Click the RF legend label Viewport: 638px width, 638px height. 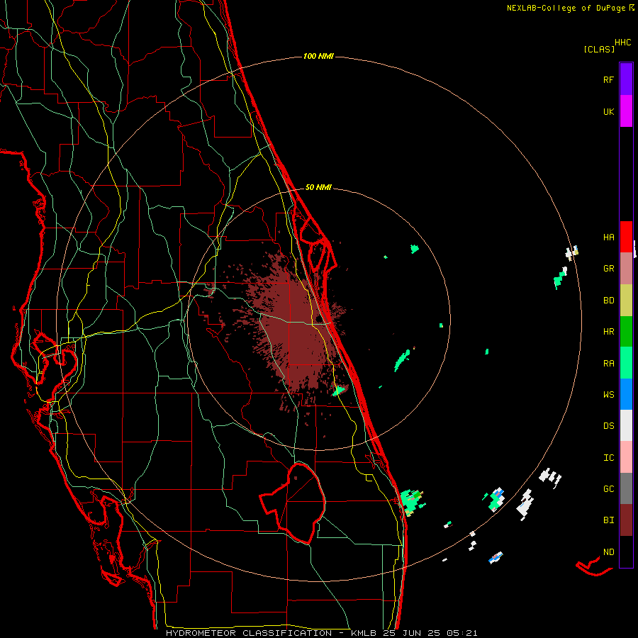pyautogui.click(x=608, y=79)
